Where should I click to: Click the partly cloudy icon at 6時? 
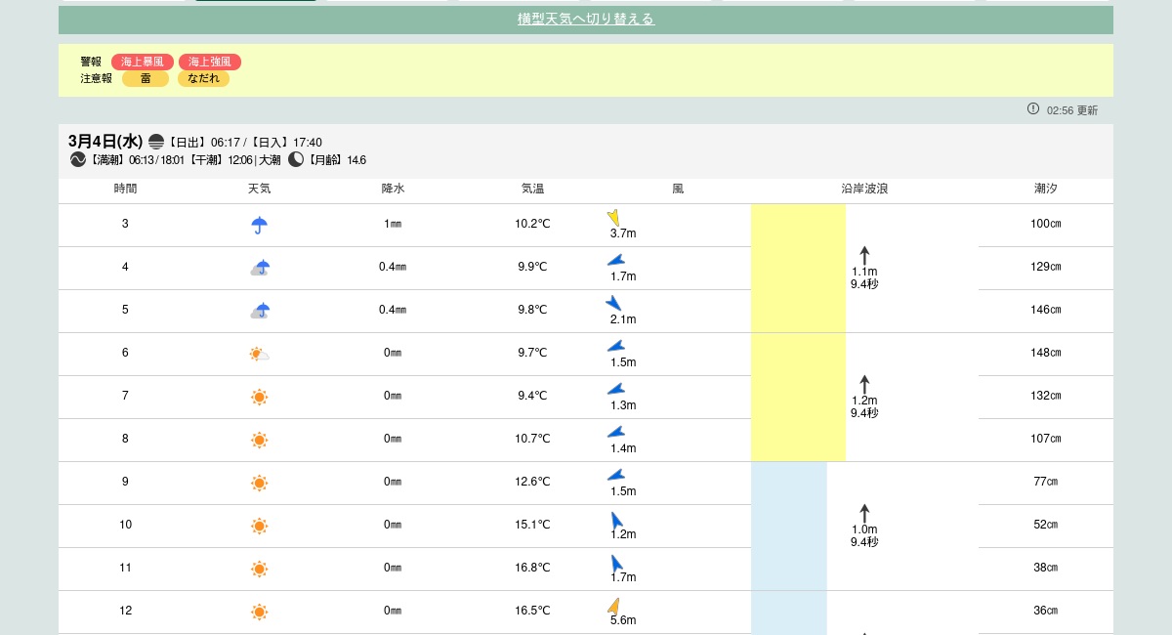point(259,354)
